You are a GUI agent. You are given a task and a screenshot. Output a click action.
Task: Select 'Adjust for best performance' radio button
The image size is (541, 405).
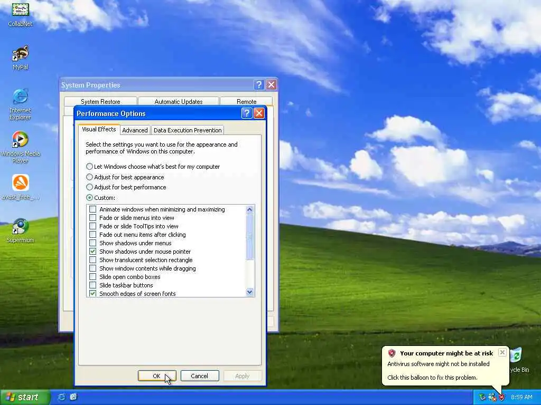(89, 187)
